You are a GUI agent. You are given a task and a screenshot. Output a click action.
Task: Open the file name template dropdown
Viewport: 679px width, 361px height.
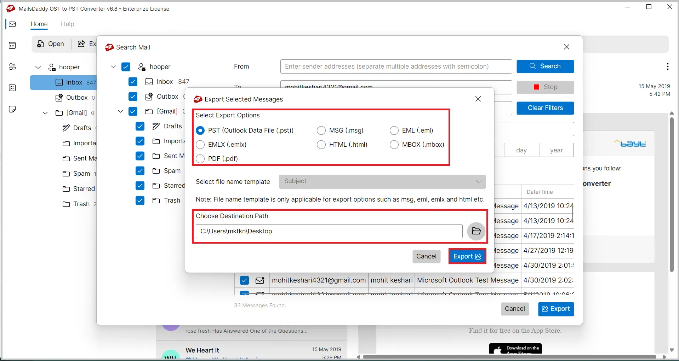(x=382, y=181)
